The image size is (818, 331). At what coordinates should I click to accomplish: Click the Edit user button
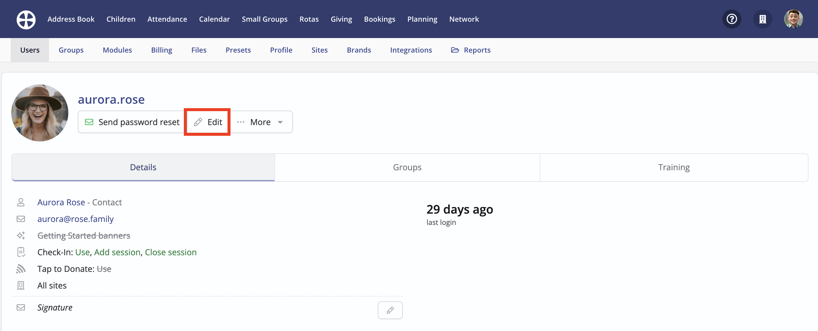[207, 122]
